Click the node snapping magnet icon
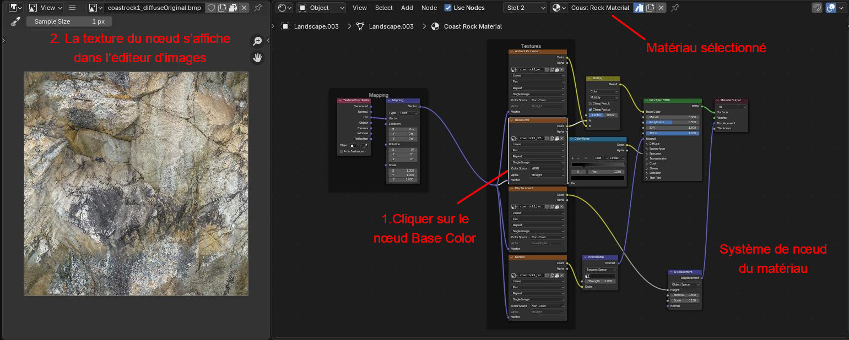 pyautogui.click(x=817, y=8)
